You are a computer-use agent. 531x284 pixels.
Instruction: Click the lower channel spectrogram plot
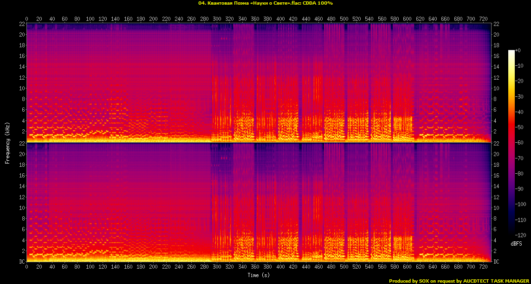click(259, 202)
